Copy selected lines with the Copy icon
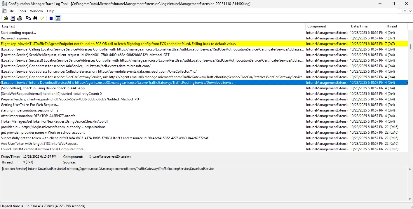 tap(28, 18)
